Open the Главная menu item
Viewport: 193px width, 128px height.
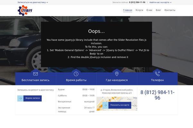coord(127,10)
